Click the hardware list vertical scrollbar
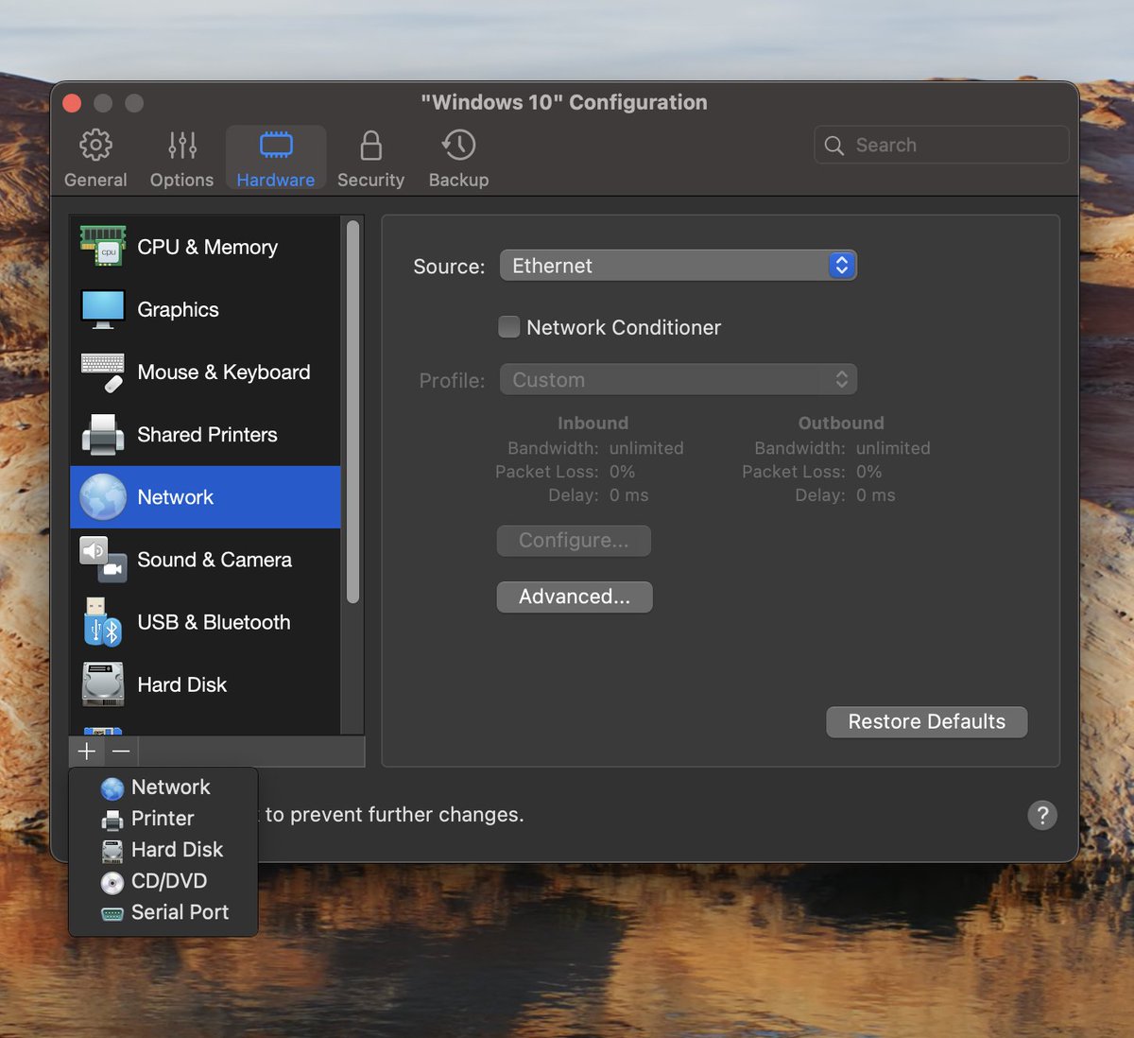 pyautogui.click(x=353, y=411)
